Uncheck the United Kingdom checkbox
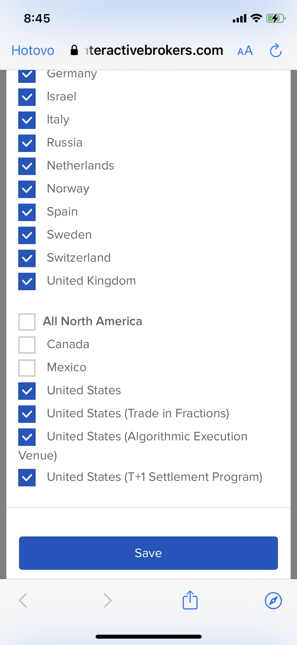 point(27,281)
